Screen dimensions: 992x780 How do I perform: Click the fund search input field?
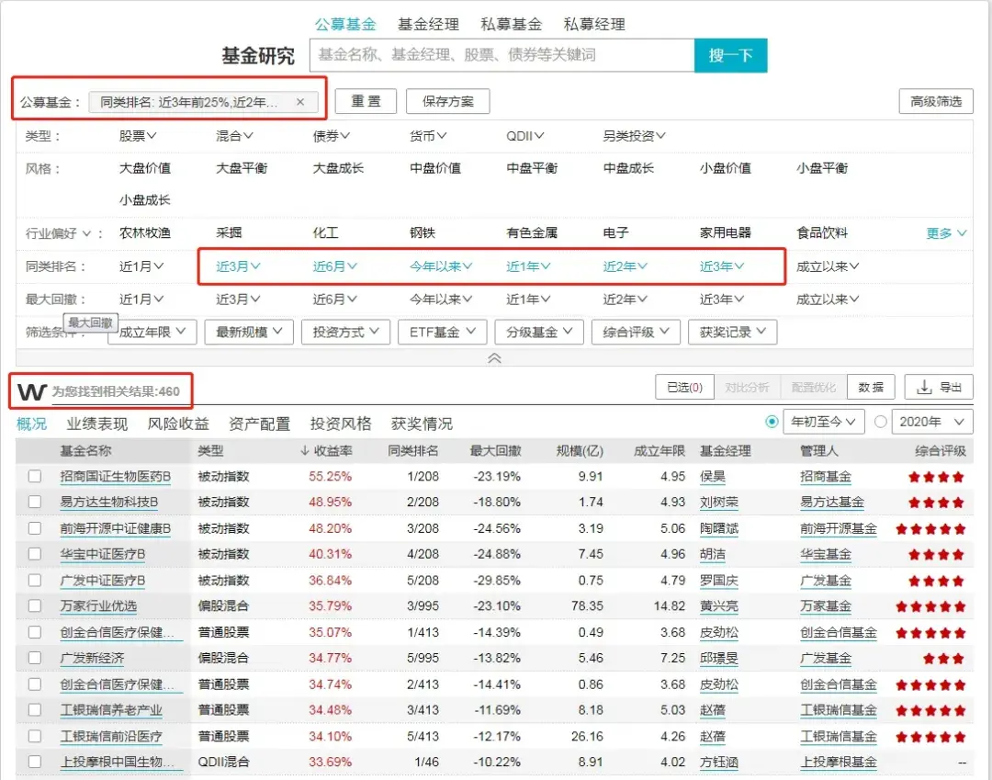[502, 56]
